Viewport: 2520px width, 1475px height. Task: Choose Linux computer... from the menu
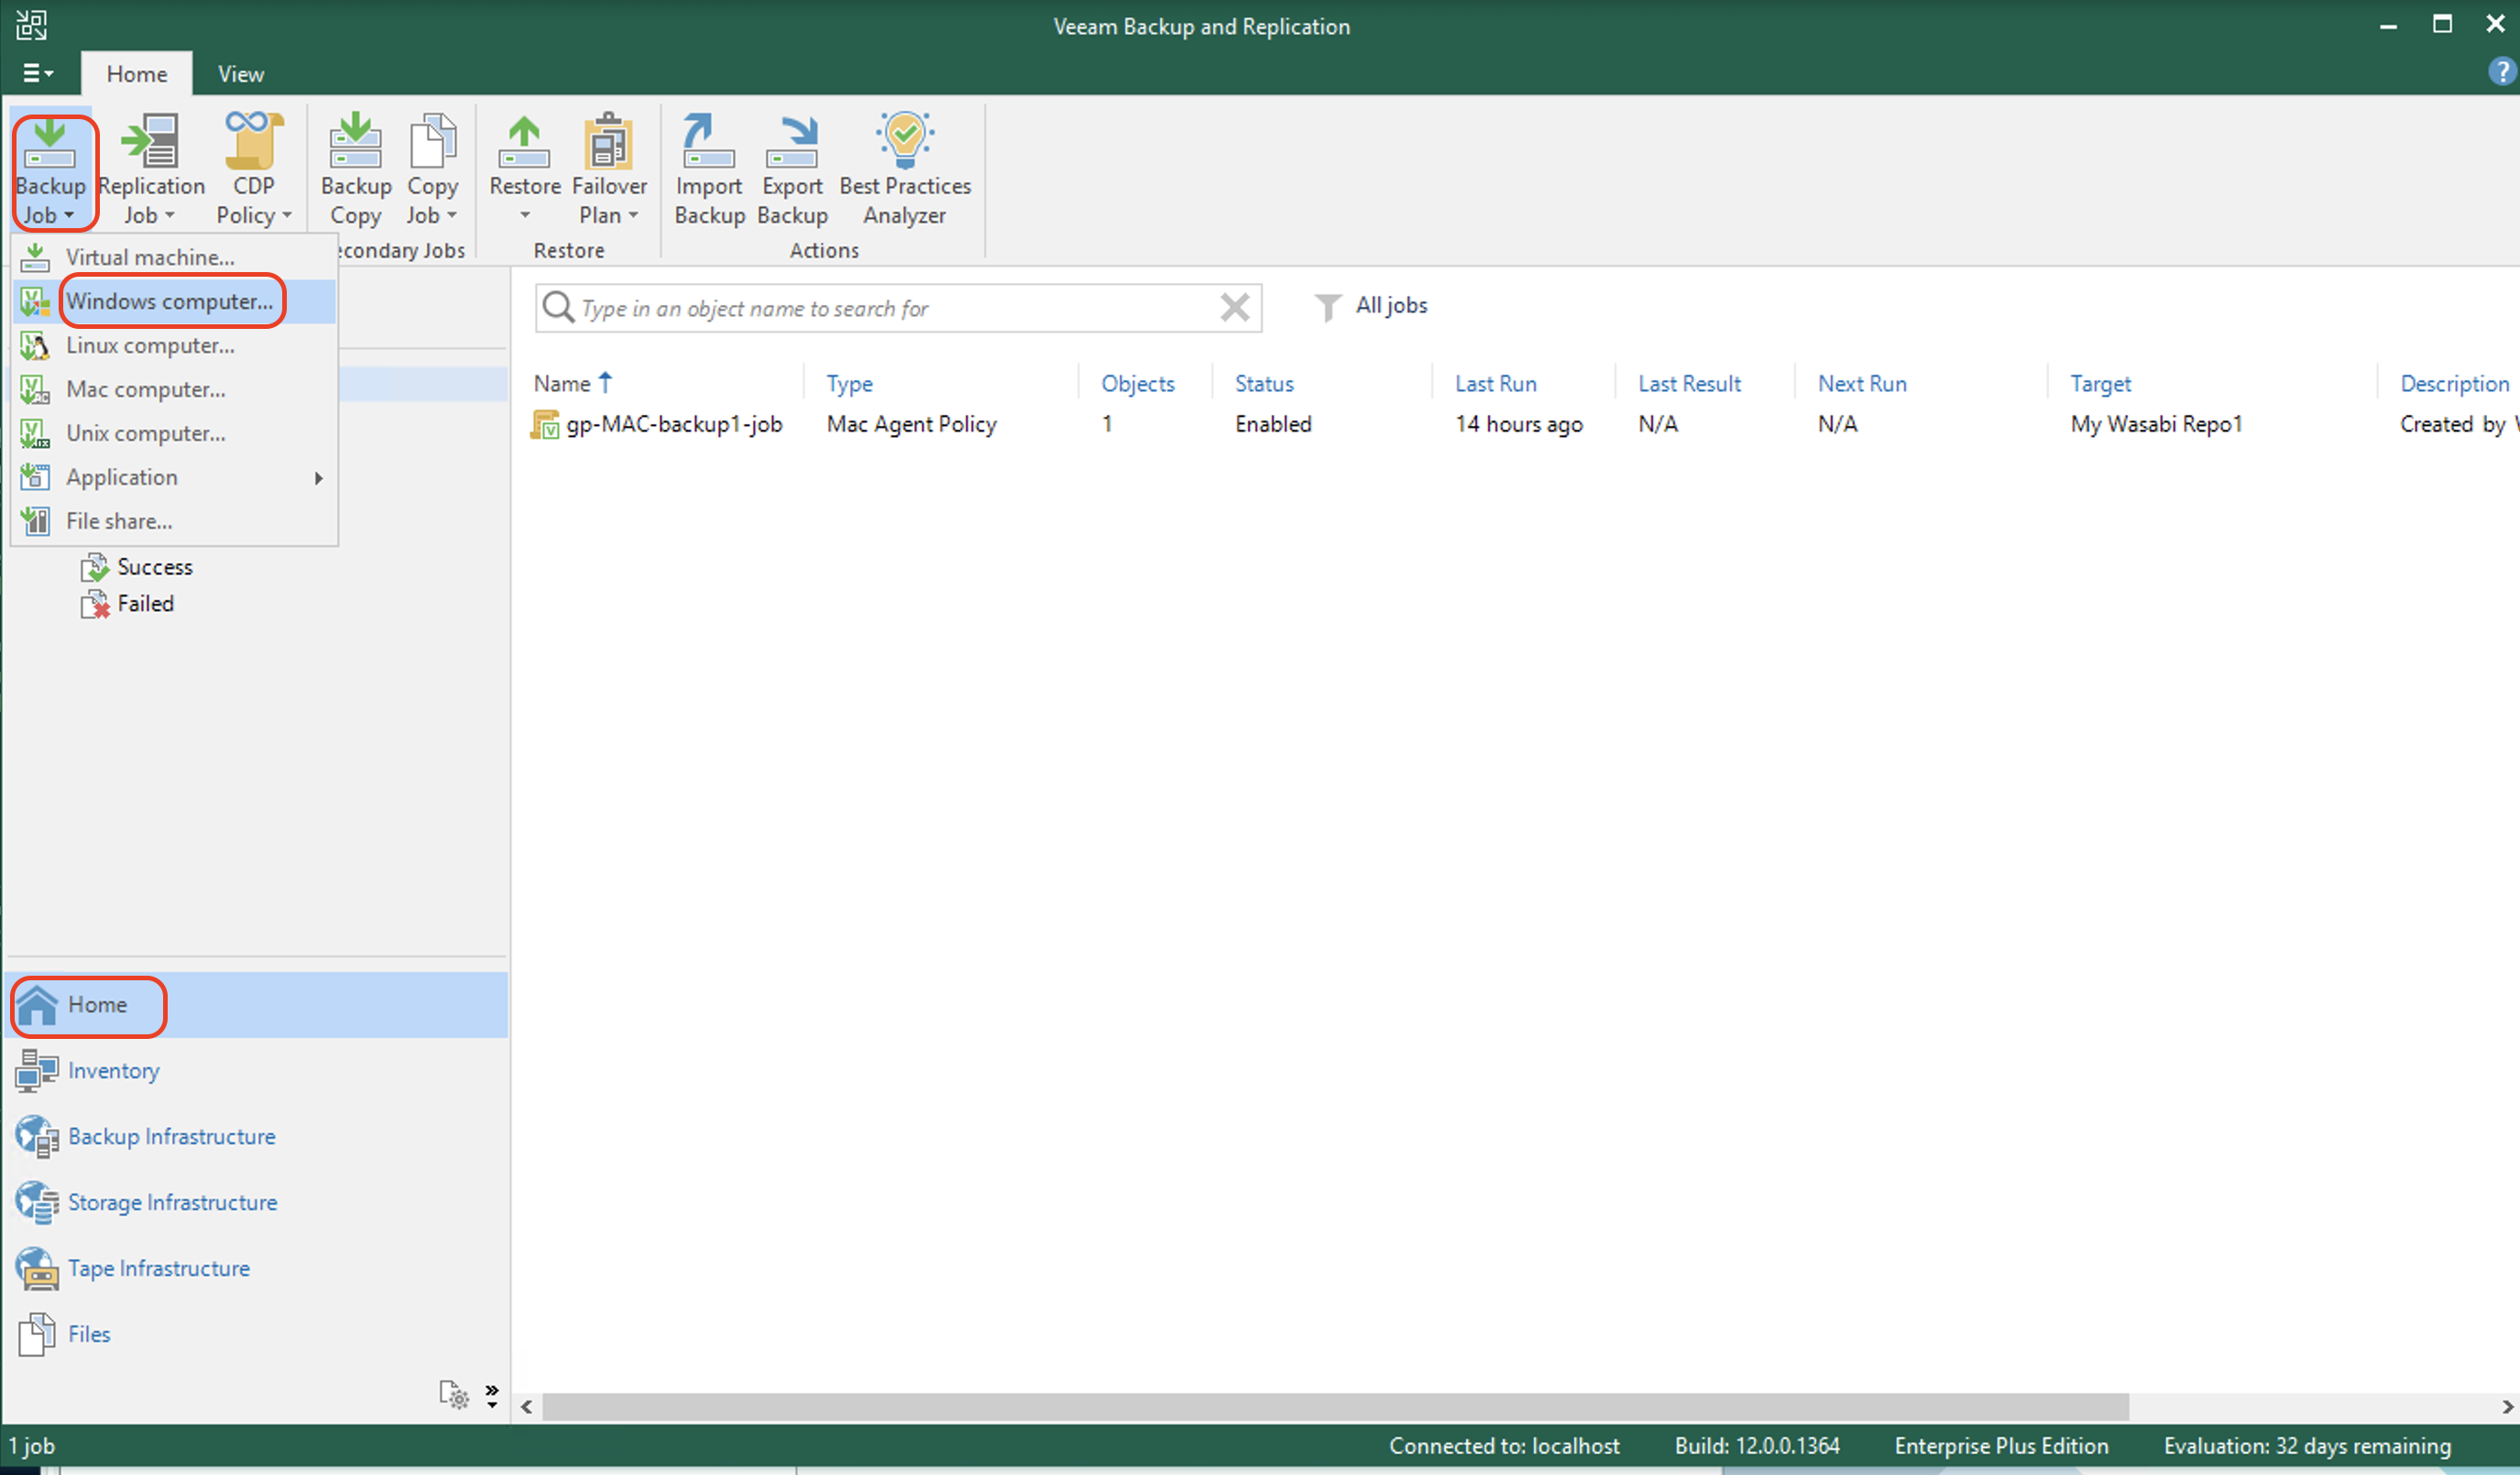[175, 345]
